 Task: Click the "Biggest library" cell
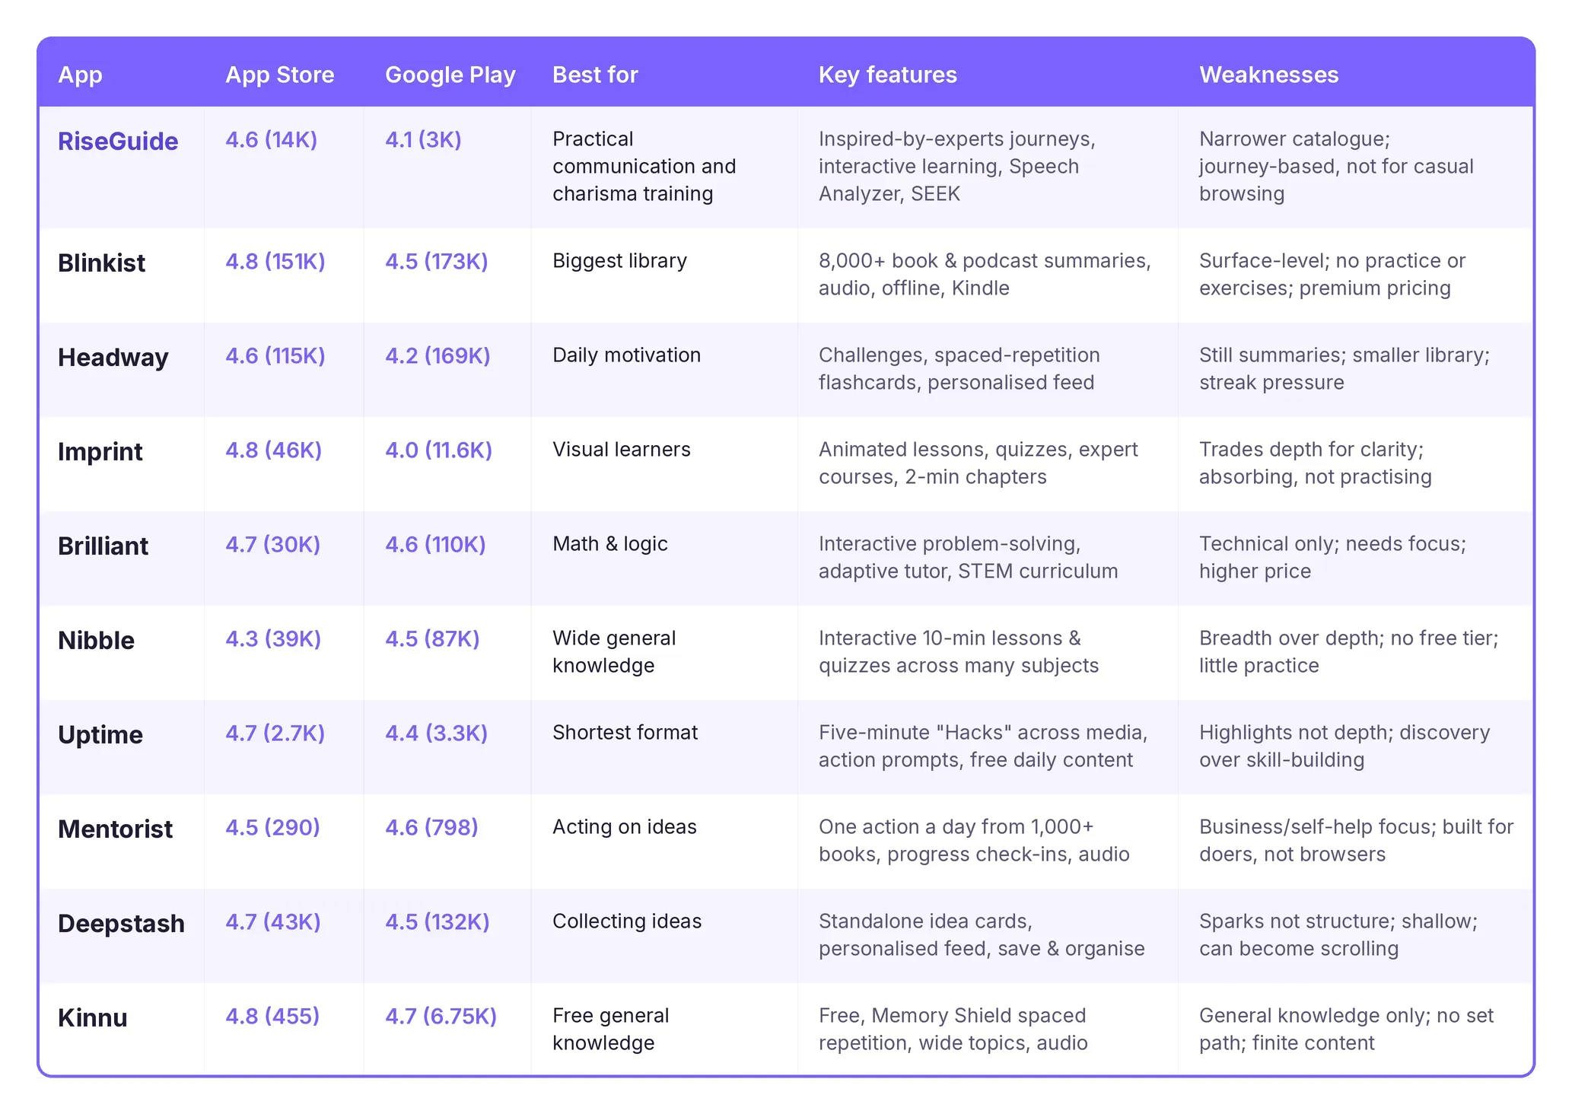tap(619, 261)
